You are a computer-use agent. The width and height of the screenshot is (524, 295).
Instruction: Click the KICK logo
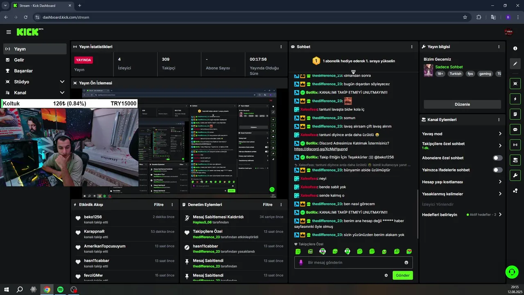click(29, 32)
